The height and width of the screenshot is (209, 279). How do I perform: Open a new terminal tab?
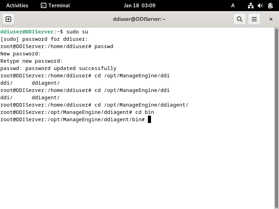pos(8,19)
